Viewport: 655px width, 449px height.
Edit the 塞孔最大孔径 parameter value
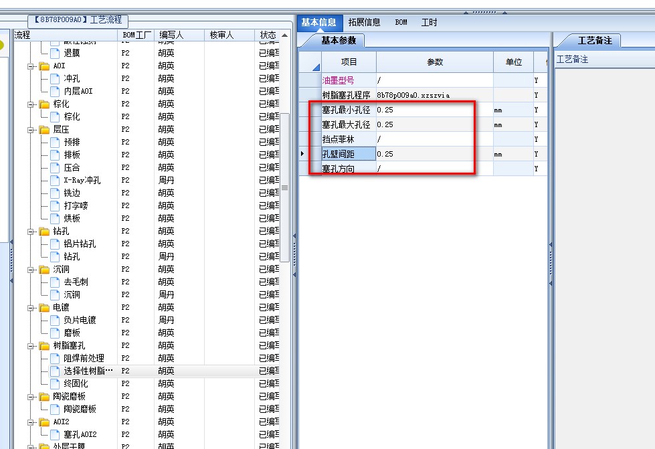coord(434,124)
